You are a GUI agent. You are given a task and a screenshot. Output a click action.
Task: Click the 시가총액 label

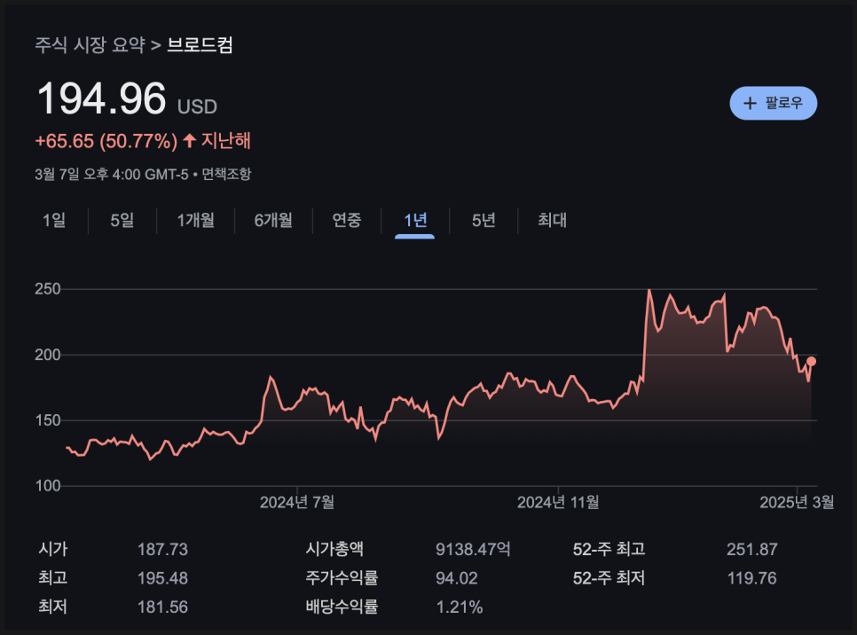coord(334,549)
